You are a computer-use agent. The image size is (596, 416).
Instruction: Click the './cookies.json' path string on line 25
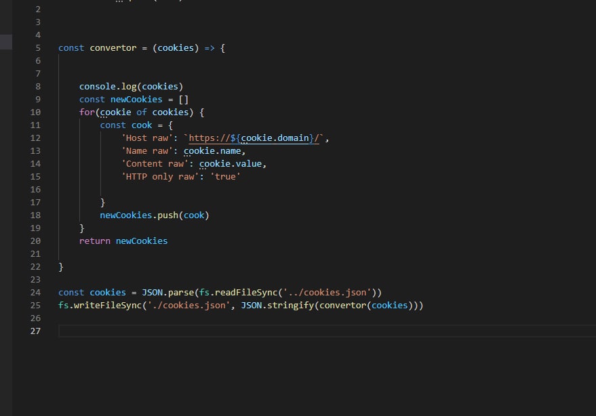188,306
